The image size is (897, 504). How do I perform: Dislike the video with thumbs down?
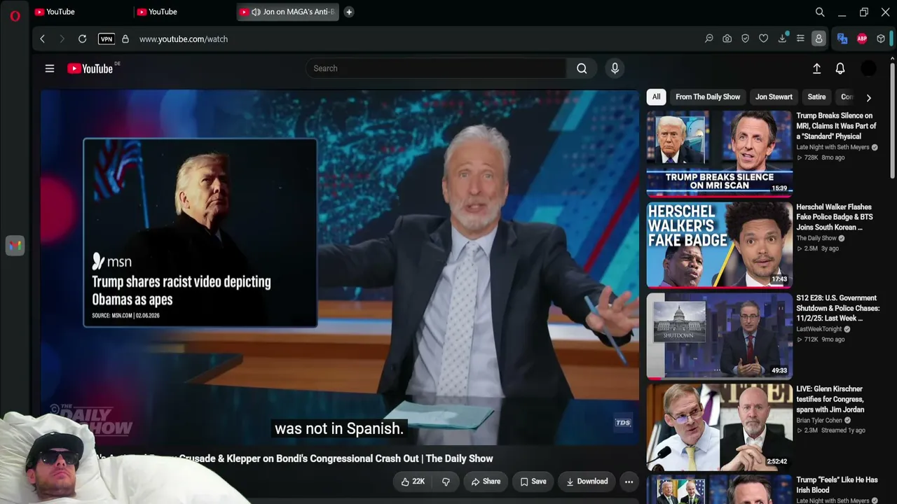(x=446, y=482)
